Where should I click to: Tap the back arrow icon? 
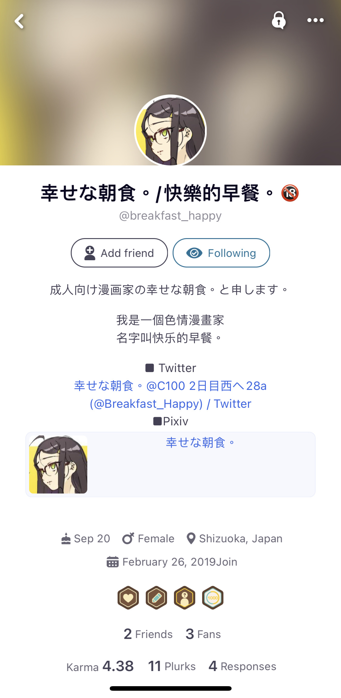(19, 21)
